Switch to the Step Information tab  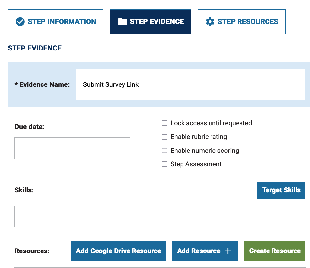pos(56,22)
